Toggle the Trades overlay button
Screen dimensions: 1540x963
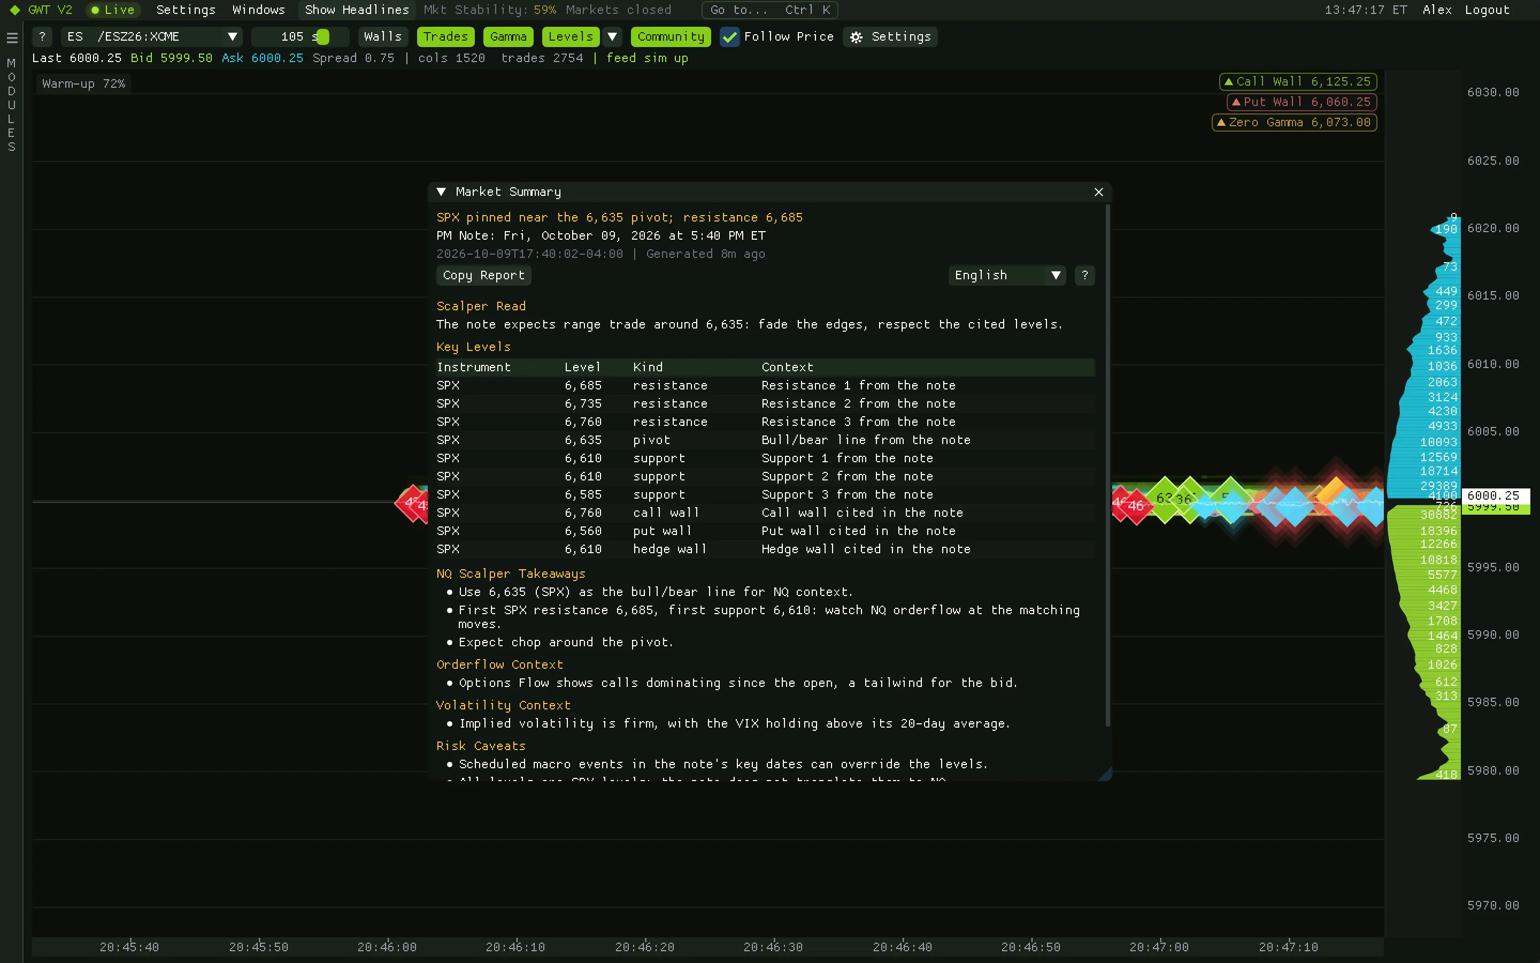pos(445,37)
